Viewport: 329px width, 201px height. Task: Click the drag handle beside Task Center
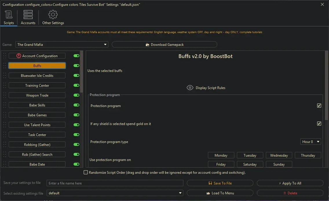[5, 135]
